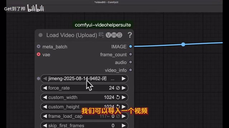This screenshot has width=229, height=128.
Task: Click the video_info output socket
Action: point(131,70)
